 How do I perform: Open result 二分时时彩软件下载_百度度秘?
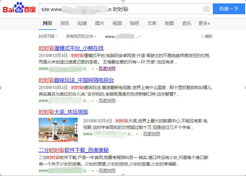click(73, 150)
